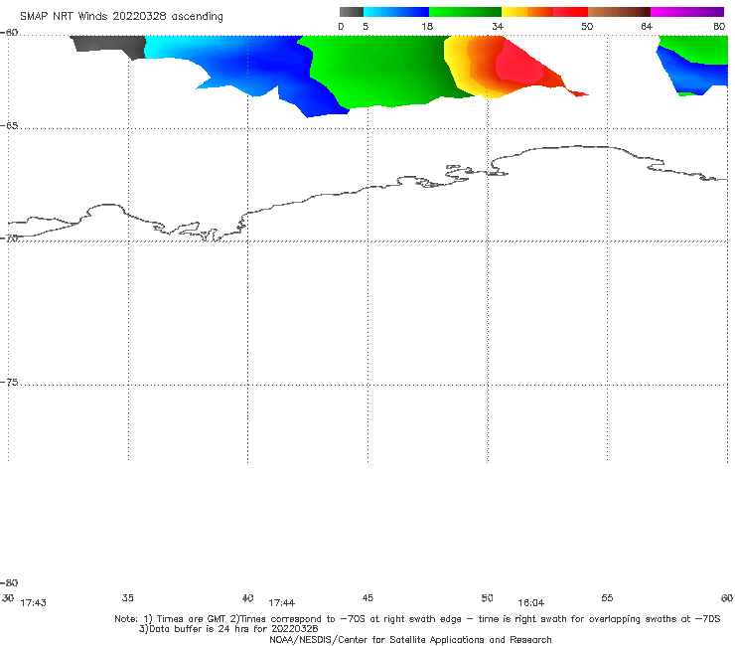
Task: Select the green 18–34 knot colorbar segment
Action: [x=465, y=12]
